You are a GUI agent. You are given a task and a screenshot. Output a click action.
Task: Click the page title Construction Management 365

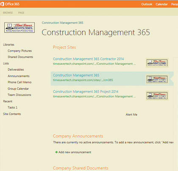click(x=96, y=33)
